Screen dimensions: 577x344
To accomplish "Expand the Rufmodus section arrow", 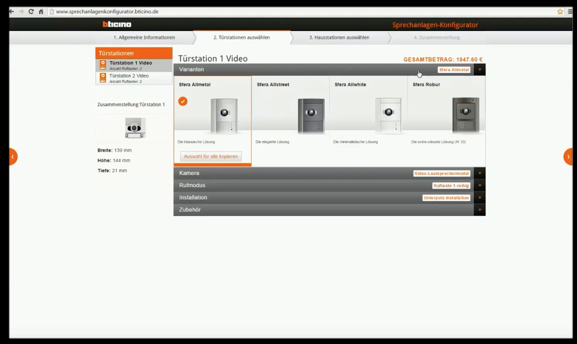I will pyautogui.click(x=479, y=185).
